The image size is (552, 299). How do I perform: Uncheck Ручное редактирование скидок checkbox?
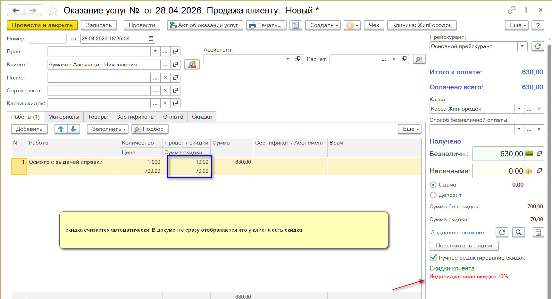click(433, 258)
